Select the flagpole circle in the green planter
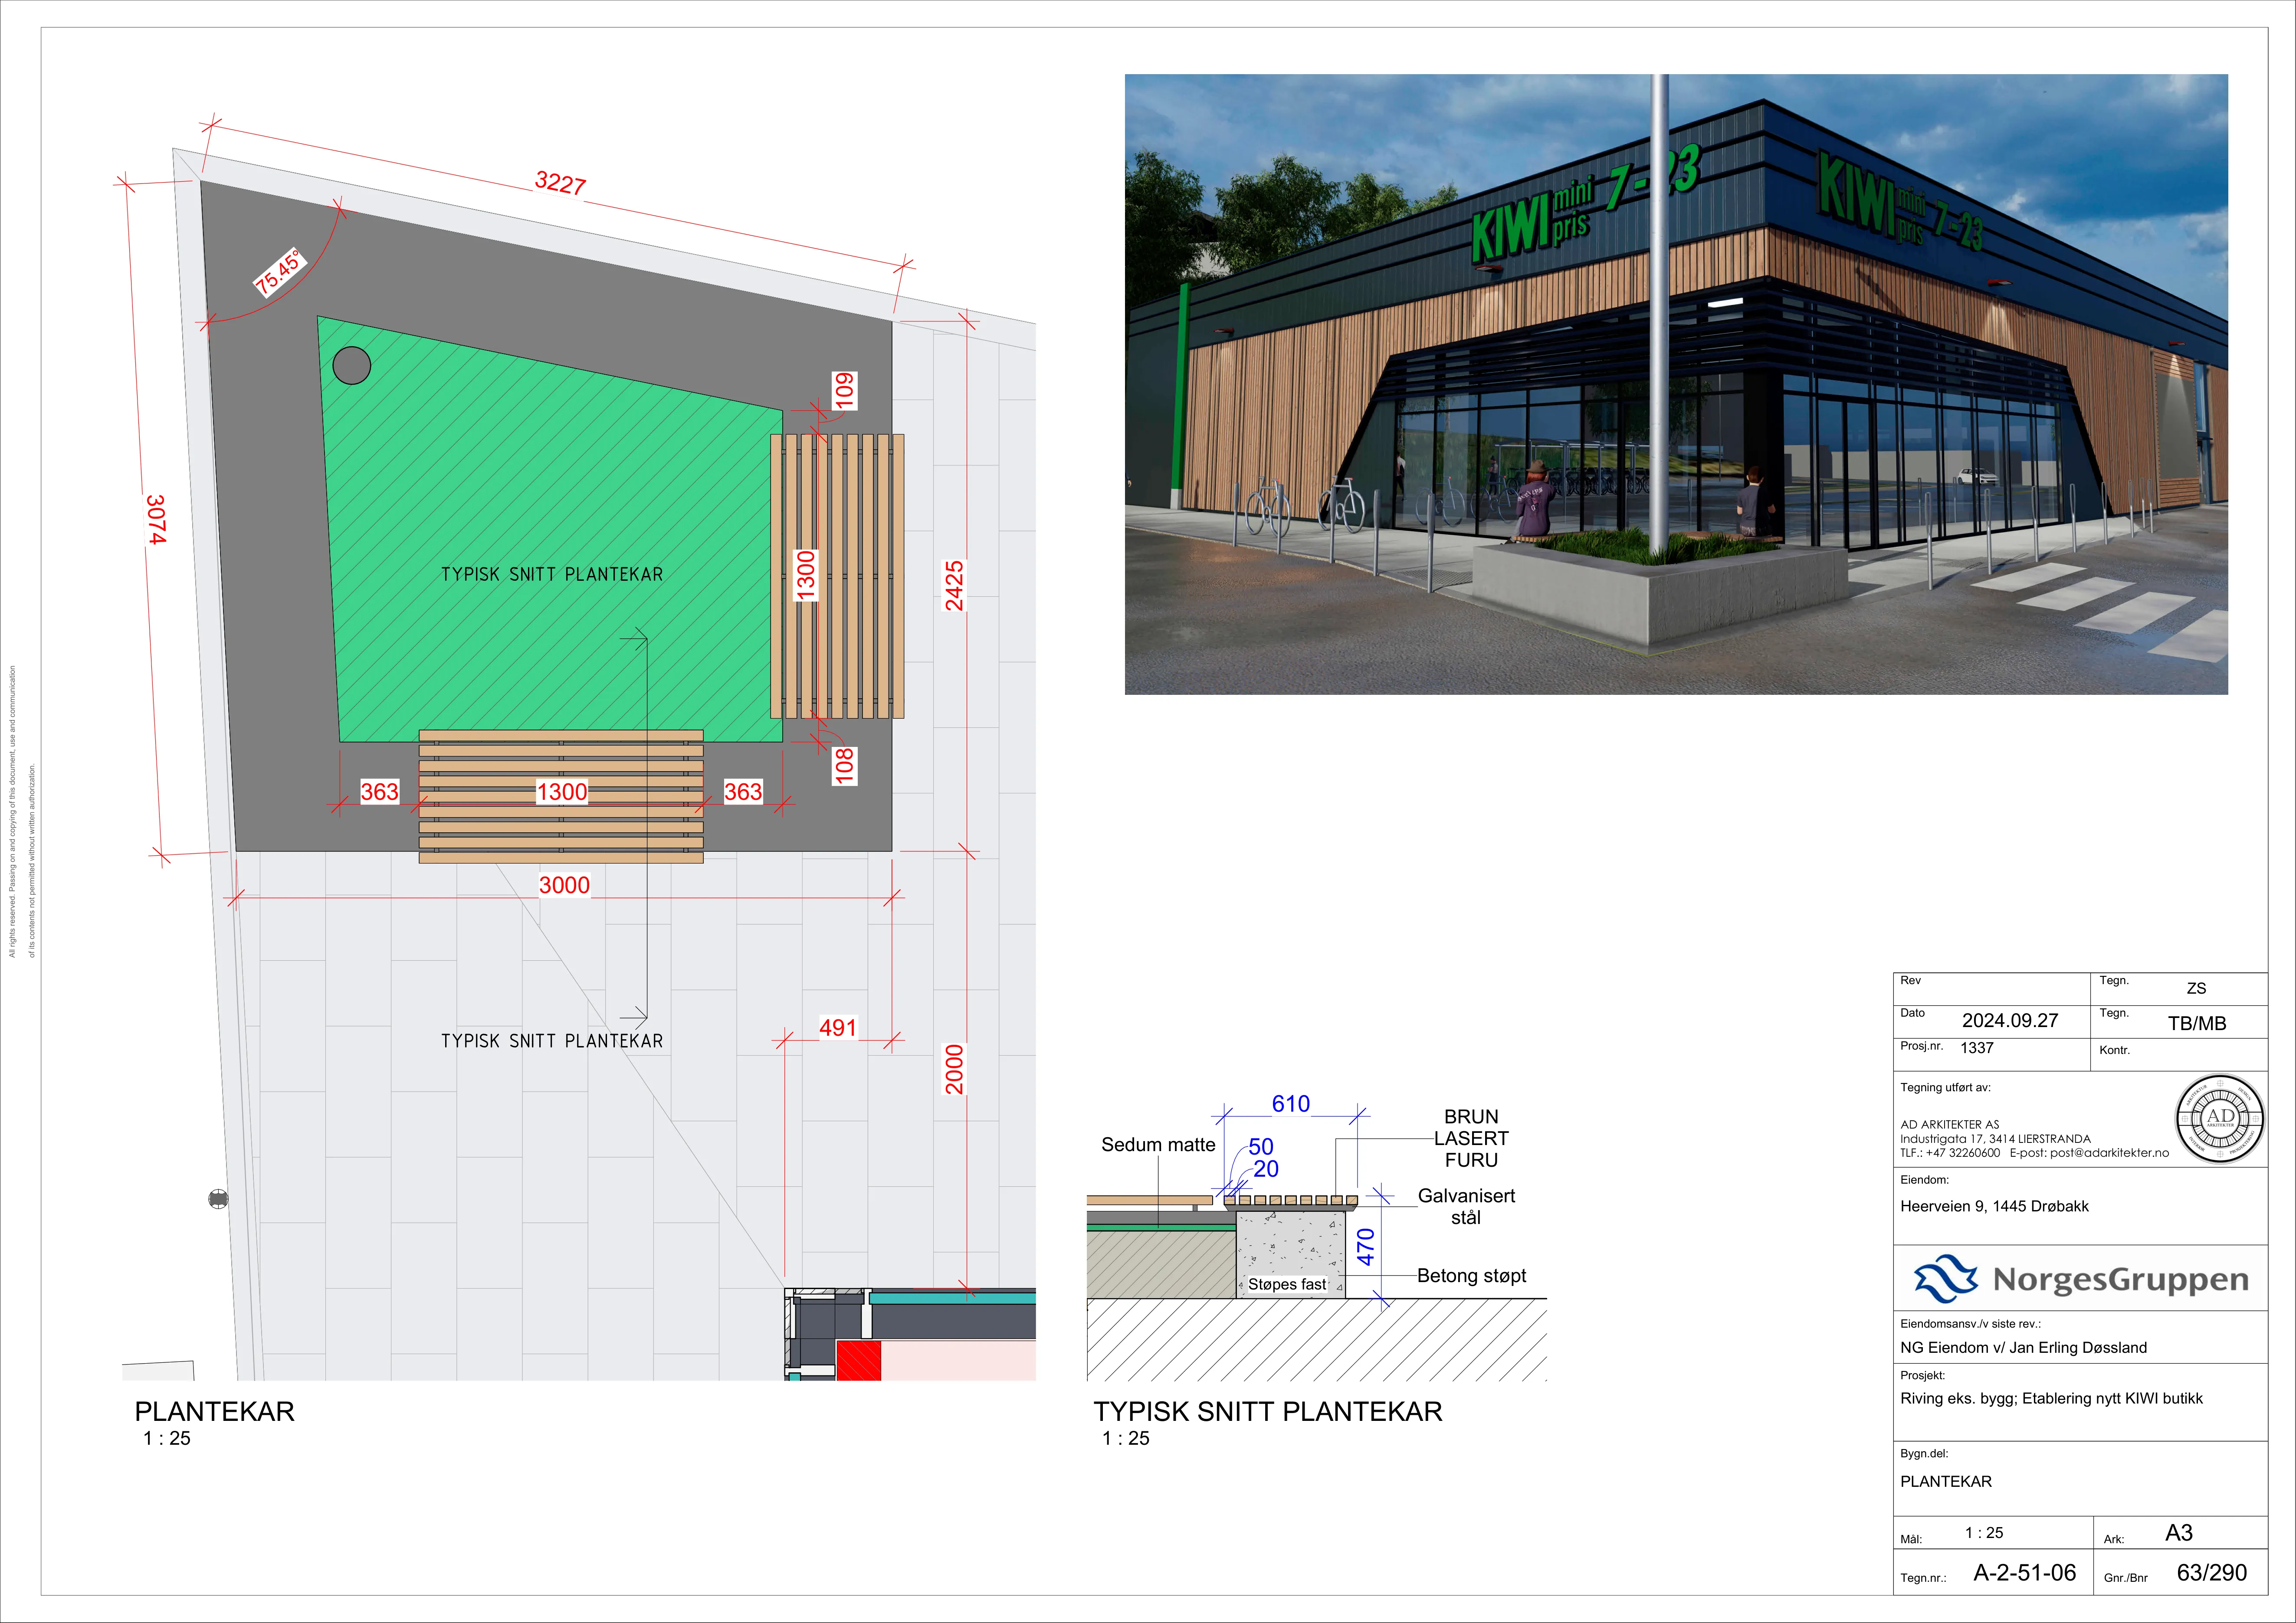This screenshot has height=1623, width=2296. 351,366
